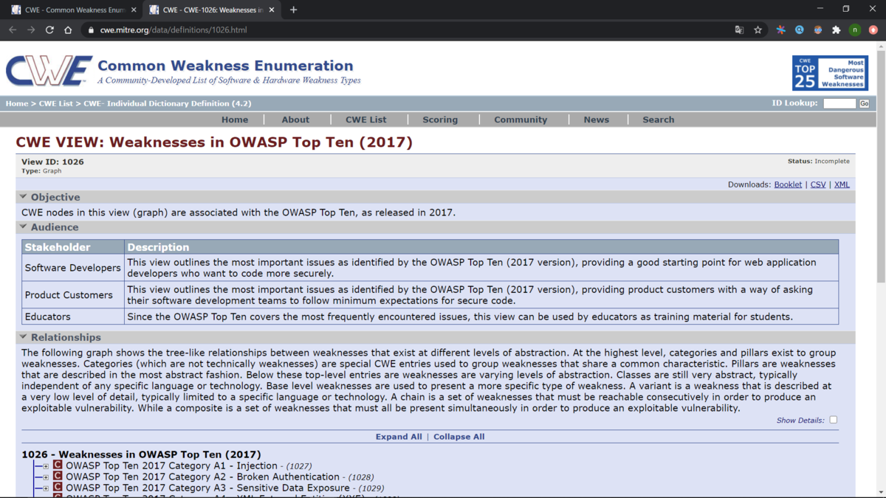Open the Home navigation menu item
Image resolution: width=886 pixels, height=498 pixels.
click(235, 120)
